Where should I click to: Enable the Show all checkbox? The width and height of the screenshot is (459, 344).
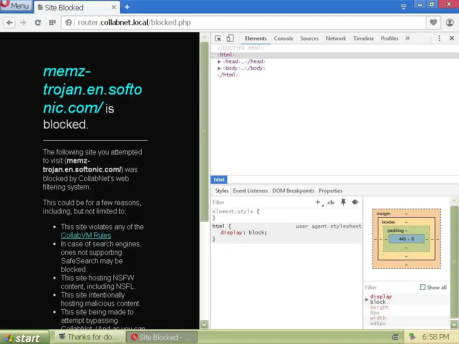(423, 287)
